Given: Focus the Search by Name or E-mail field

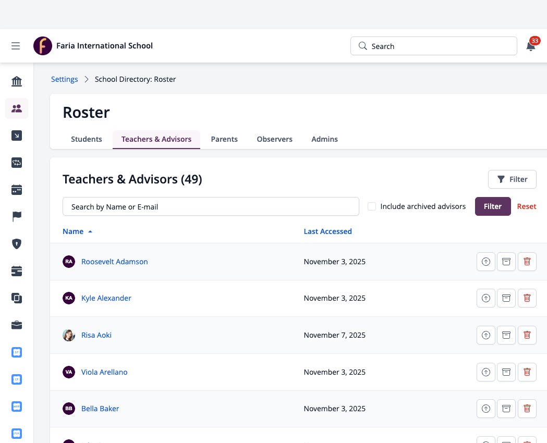Looking at the screenshot, I should (211, 206).
